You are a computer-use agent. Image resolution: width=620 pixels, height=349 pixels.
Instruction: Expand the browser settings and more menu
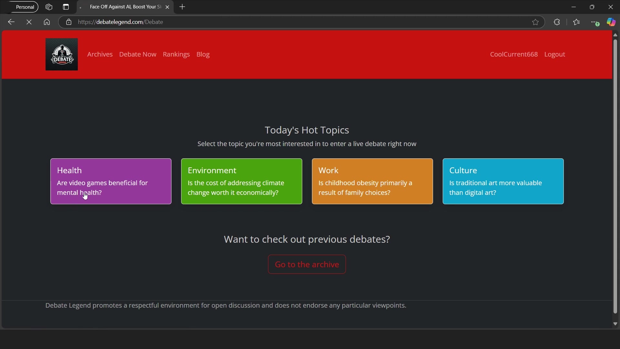(595, 22)
